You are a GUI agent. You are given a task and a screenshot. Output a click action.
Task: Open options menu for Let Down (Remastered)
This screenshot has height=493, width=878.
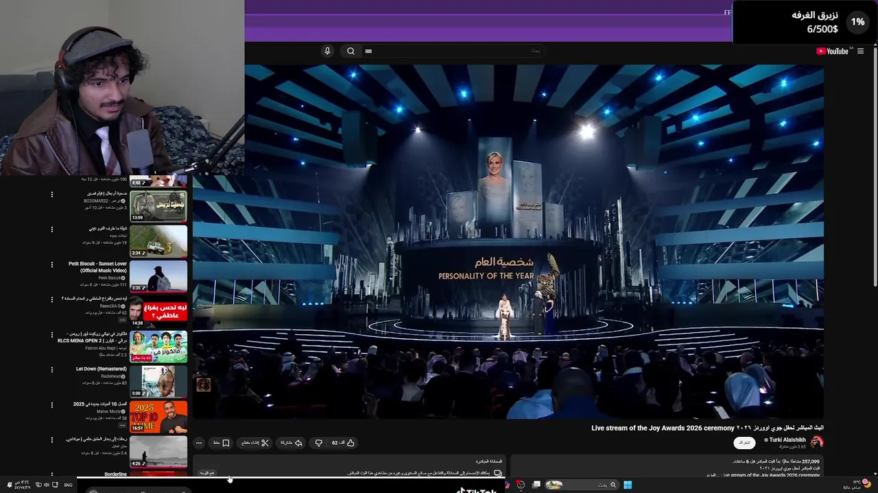click(51, 370)
